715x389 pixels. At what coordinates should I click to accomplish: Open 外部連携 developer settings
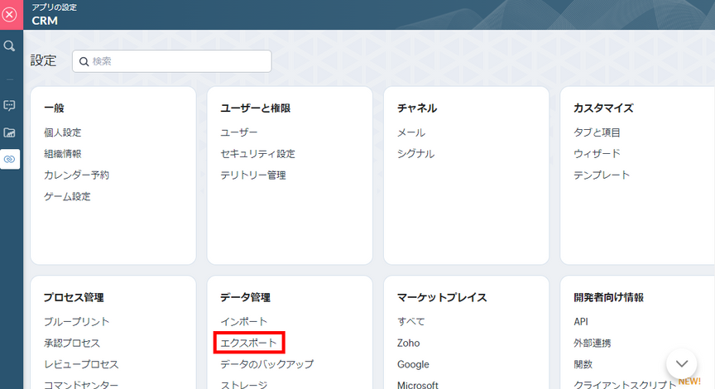point(593,343)
